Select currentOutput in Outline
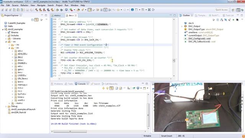 [195, 36]
